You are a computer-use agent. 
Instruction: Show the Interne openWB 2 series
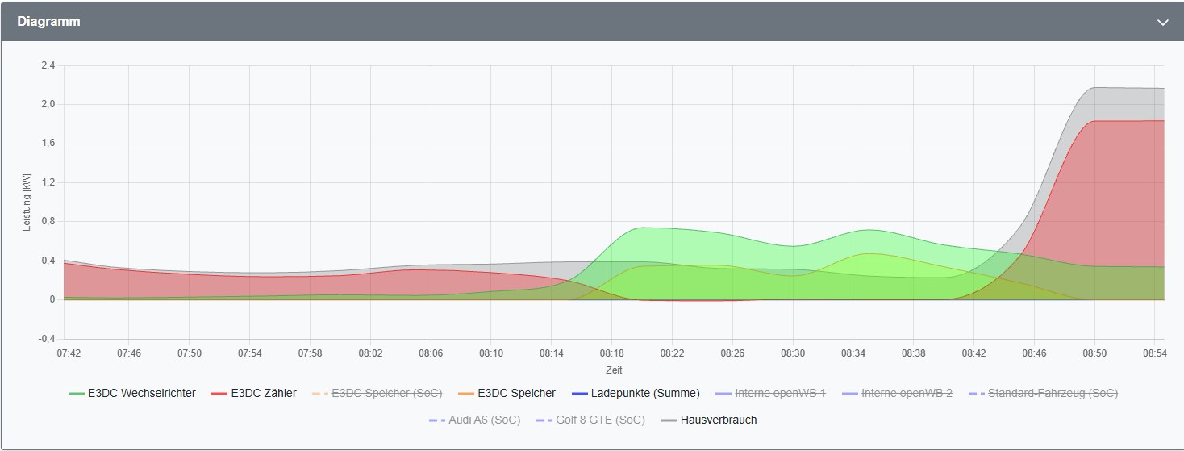pos(897,394)
